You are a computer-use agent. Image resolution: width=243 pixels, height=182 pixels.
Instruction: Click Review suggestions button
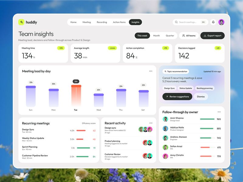tap(177, 96)
